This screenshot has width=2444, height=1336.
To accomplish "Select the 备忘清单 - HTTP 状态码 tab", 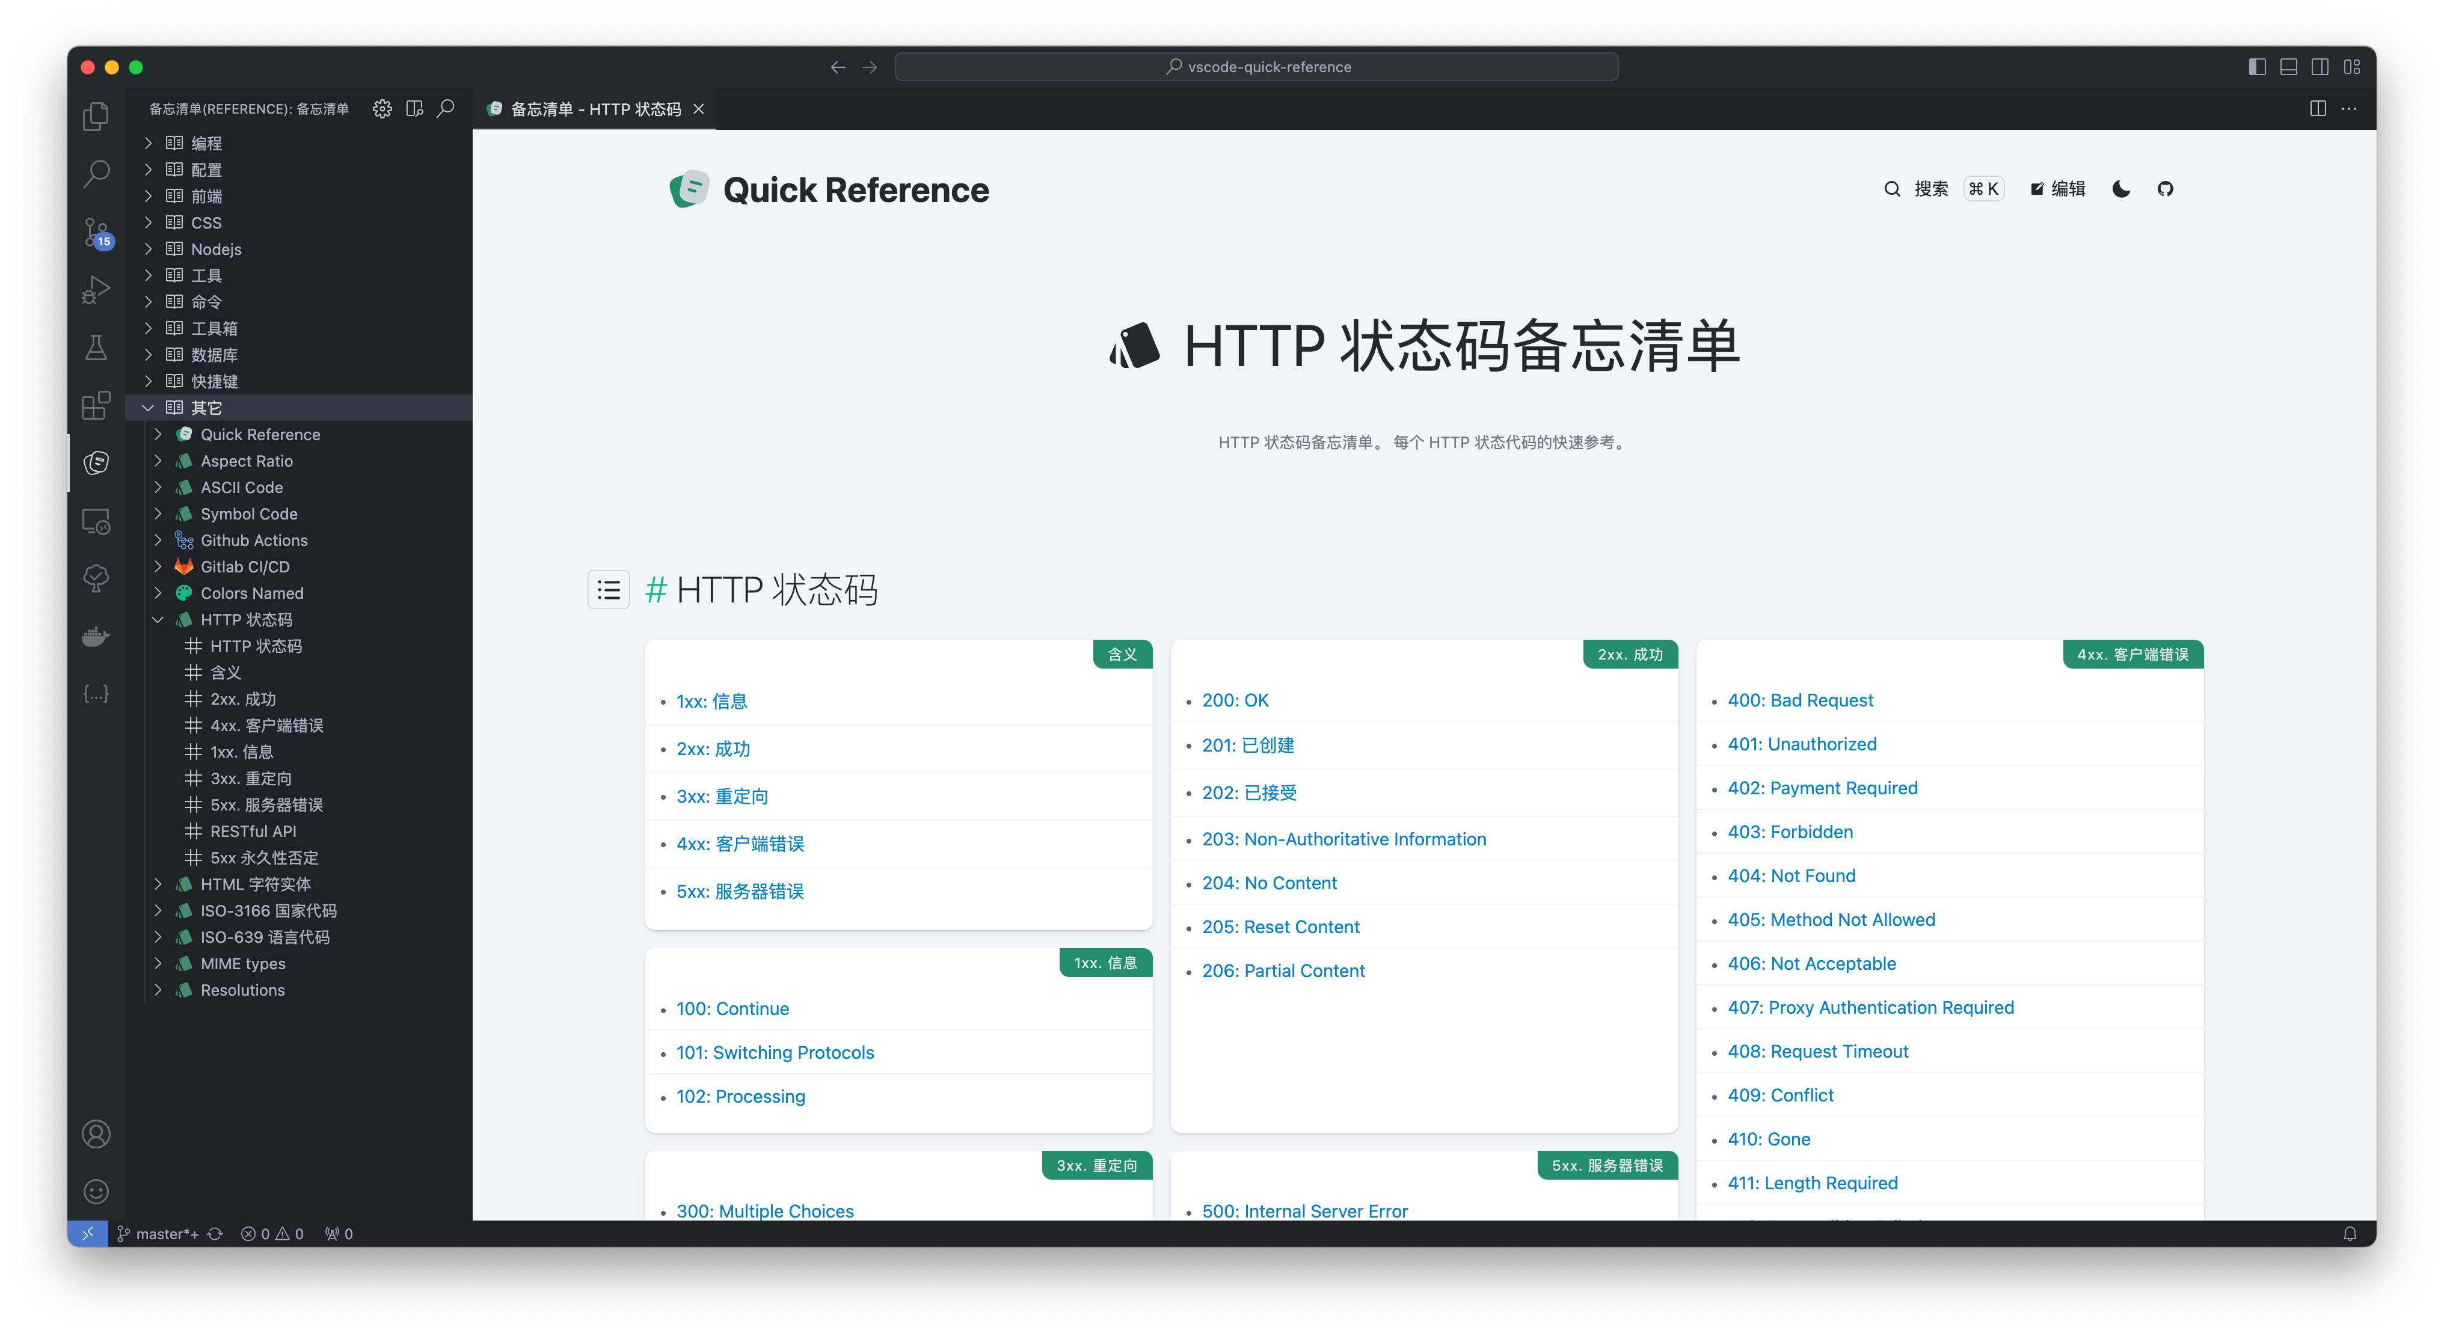I will point(595,109).
